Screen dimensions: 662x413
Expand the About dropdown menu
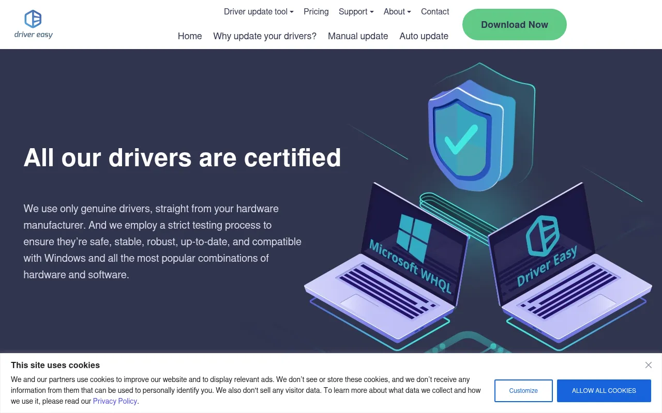coord(397,11)
